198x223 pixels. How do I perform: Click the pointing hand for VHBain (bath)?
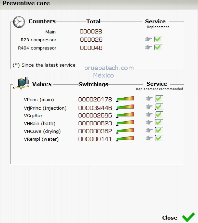(149, 122)
